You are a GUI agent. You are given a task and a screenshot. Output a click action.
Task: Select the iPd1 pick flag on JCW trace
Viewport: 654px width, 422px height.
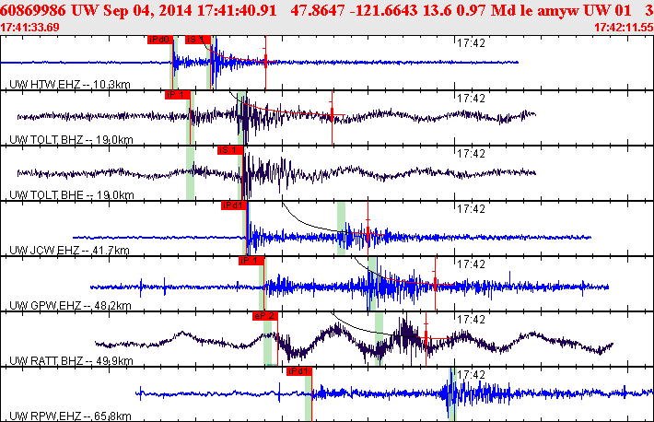pyautogui.click(x=234, y=205)
